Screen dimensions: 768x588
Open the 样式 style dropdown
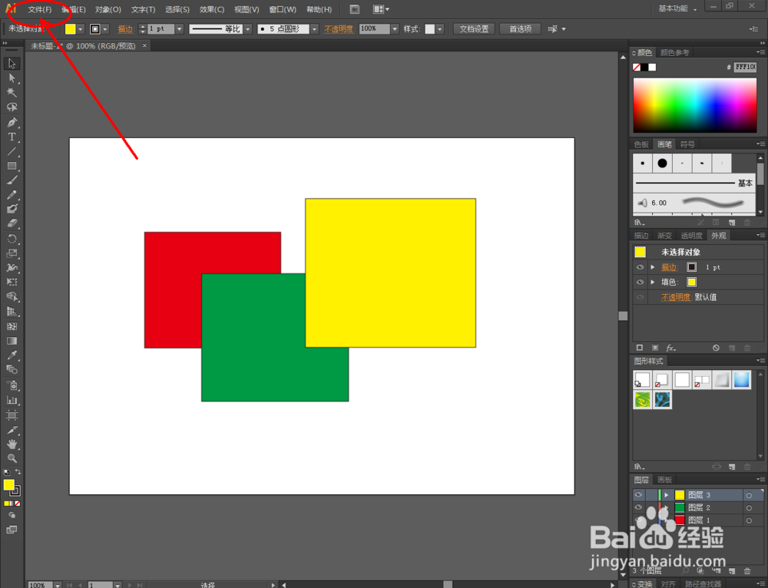pos(440,29)
